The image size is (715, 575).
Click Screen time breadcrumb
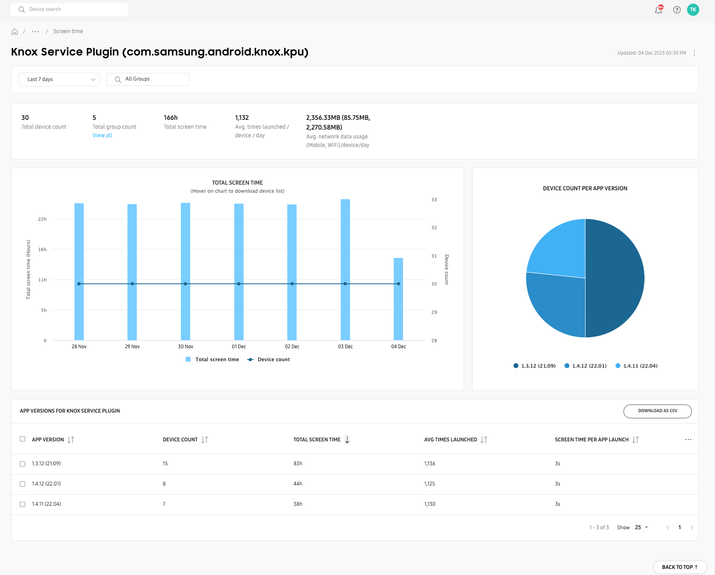(x=68, y=32)
